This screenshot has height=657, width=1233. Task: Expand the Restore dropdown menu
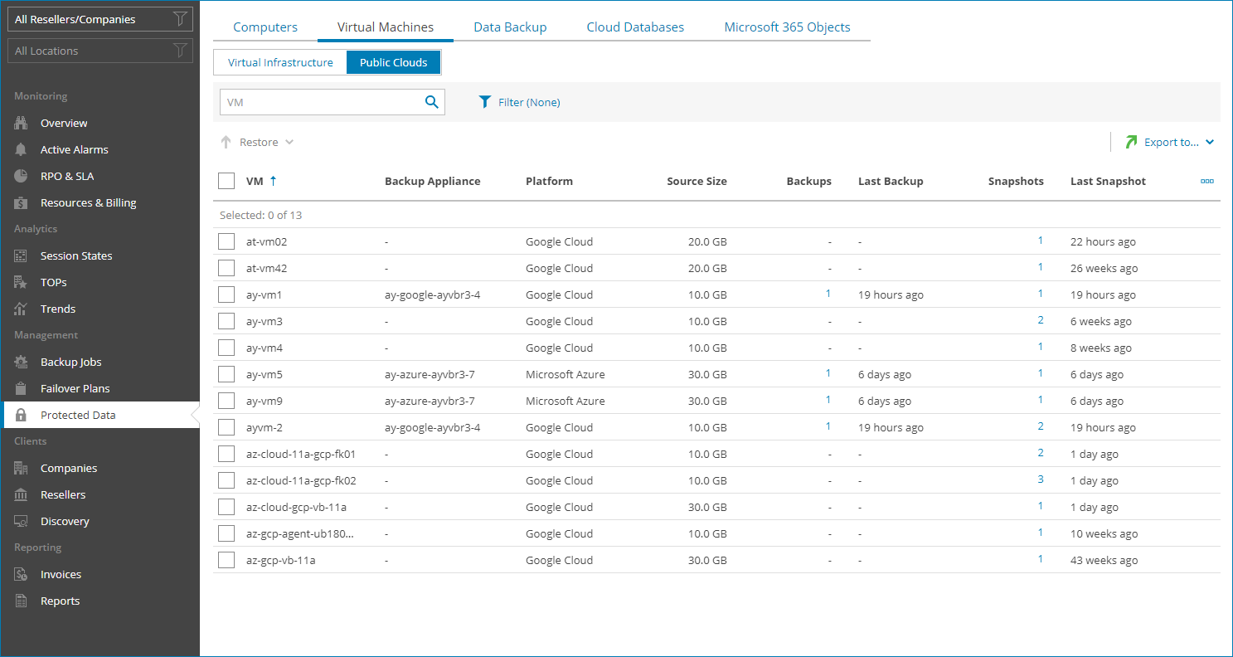point(289,142)
